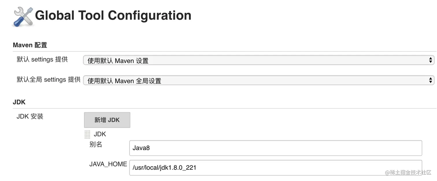Click the 稀土掘金技术社区 watermark text
The image size is (437, 181).
410,172
